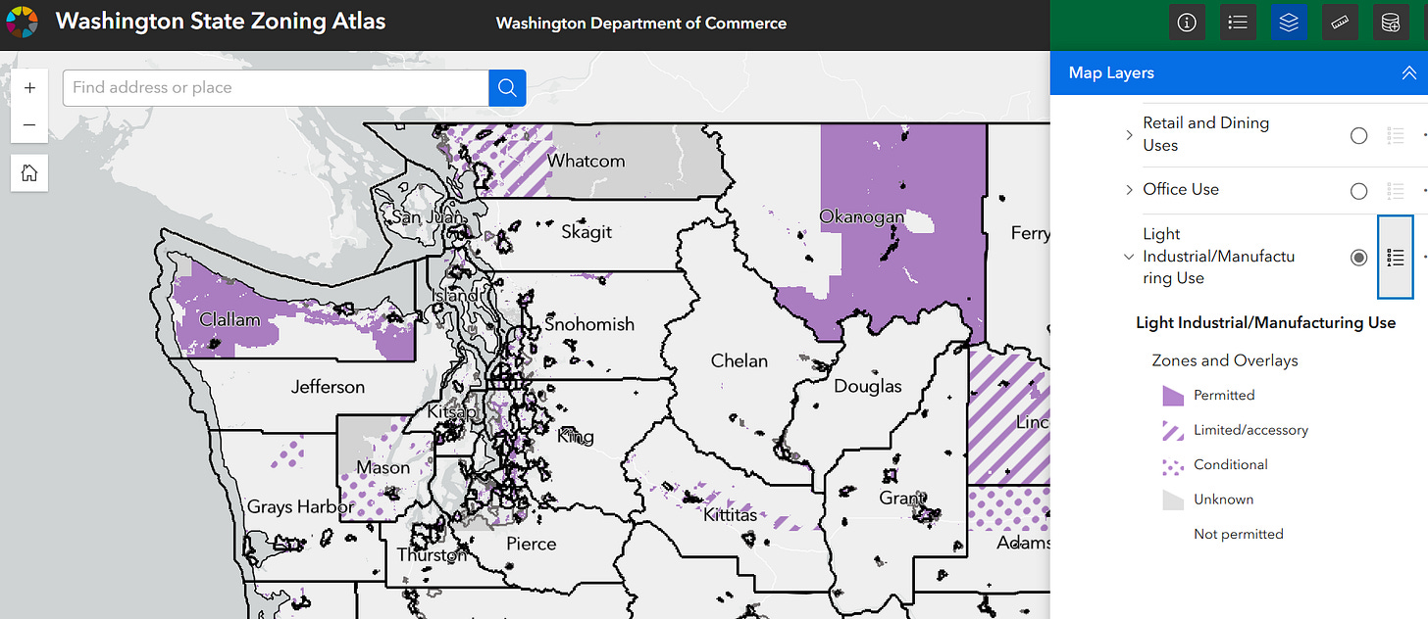Screen dimensions: 1428x619
Task: Open the Add Data widget
Action: coord(1391,24)
